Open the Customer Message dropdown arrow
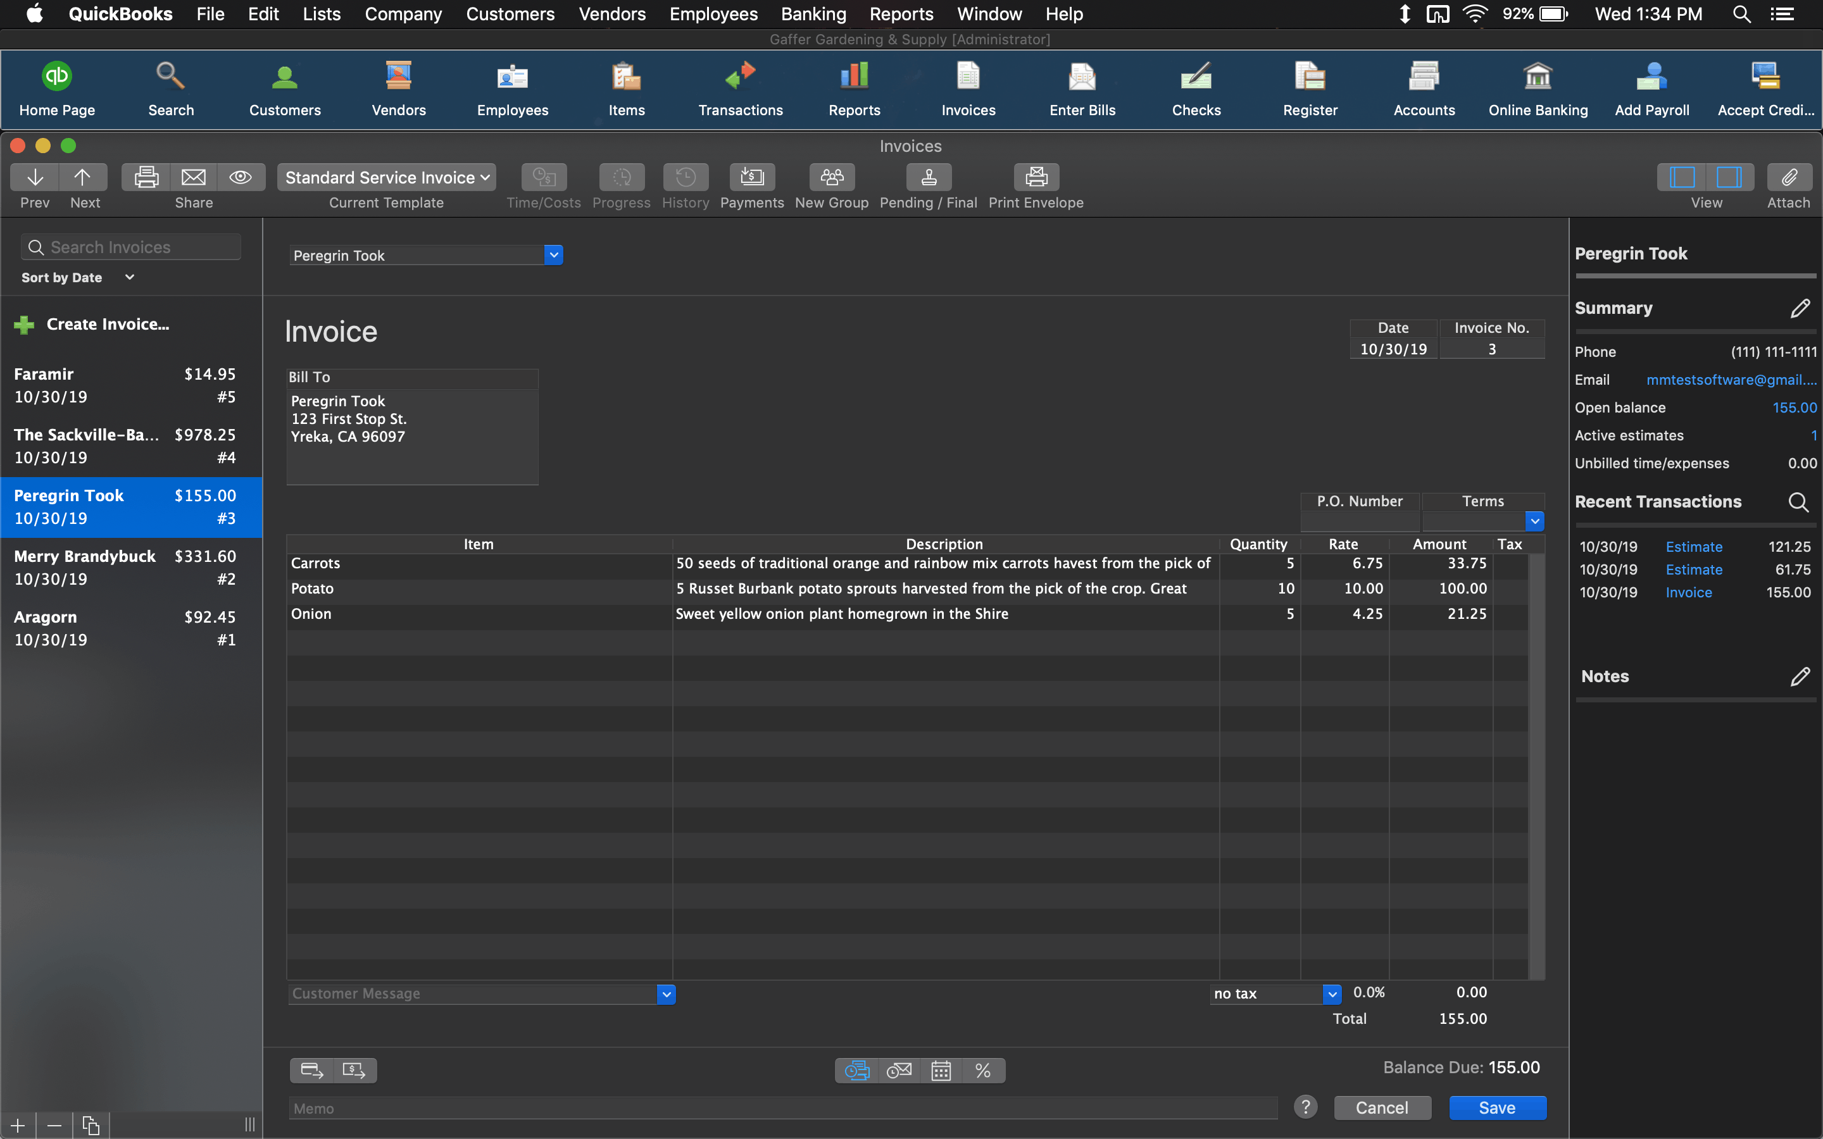Screen dimensions: 1823x1139 tap(666, 994)
